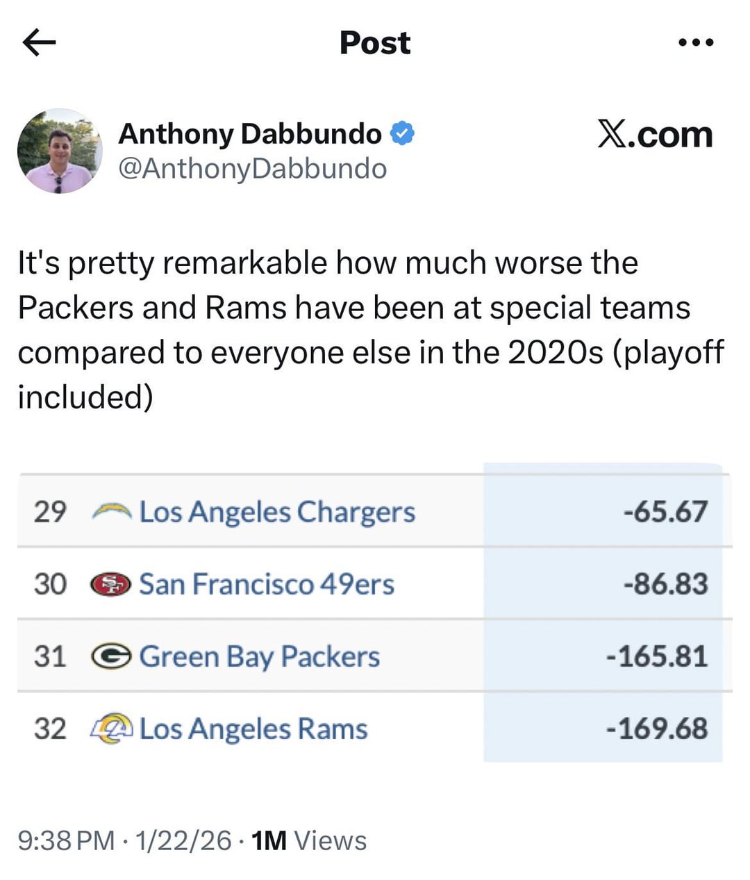Select the Los Angeles Rams team name

253,729
